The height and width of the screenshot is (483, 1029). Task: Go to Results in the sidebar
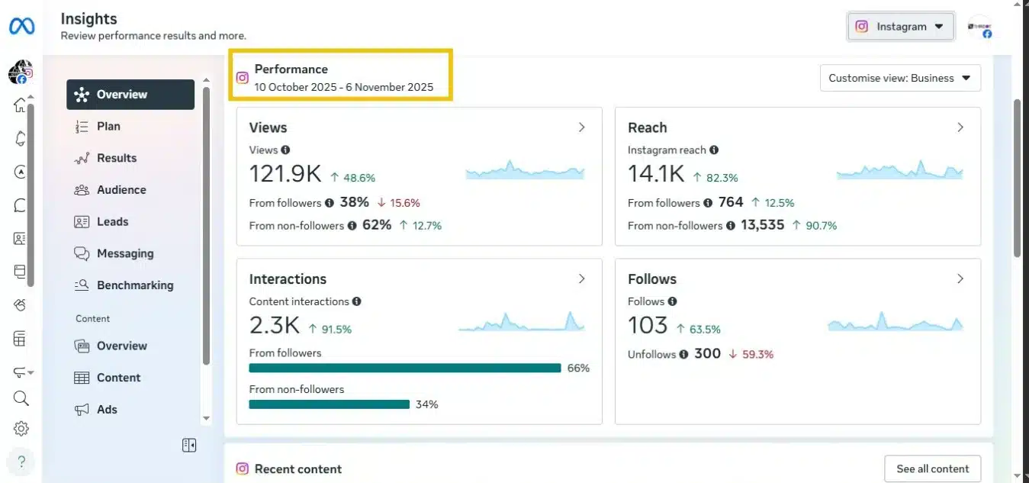116,158
